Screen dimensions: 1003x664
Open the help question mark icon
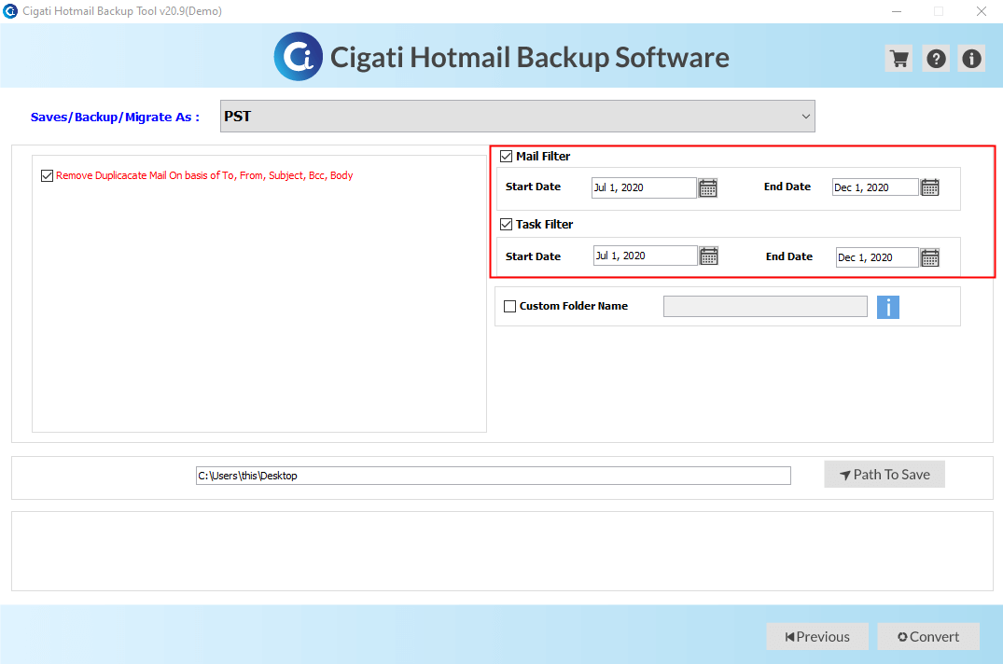[x=936, y=59]
